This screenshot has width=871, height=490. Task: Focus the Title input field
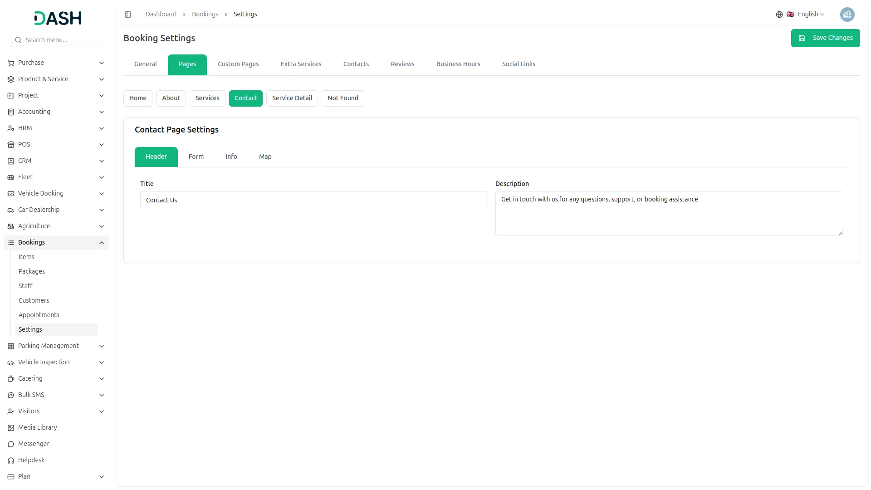tap(313, 200)
